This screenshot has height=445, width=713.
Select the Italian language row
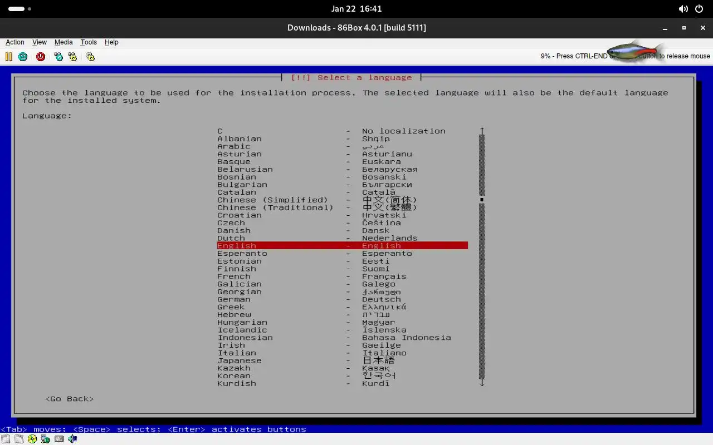343,353
